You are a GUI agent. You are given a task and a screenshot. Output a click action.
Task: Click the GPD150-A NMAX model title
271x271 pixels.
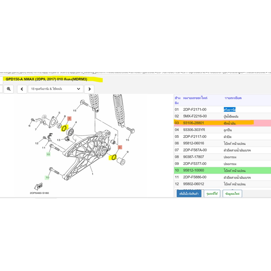click(x=46, y=79)
